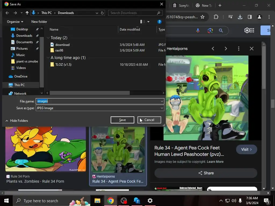Select Desktop in the navigation pane

click(x=22, y=29)
